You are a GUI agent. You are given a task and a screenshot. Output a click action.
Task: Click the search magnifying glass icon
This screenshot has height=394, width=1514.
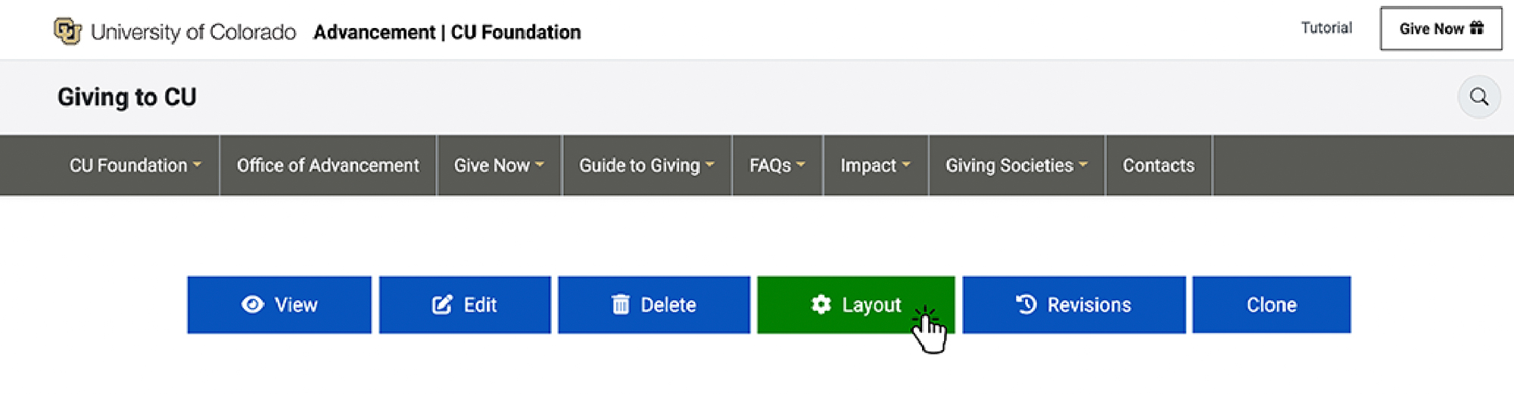point(1478,97)
